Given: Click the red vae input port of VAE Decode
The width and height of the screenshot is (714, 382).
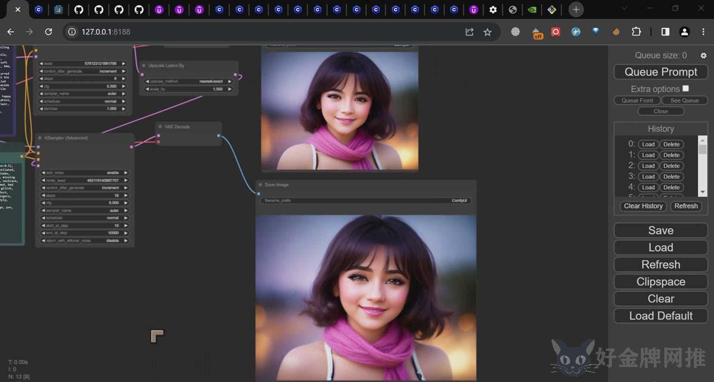Looking at the screenshot, I should 158,141.
